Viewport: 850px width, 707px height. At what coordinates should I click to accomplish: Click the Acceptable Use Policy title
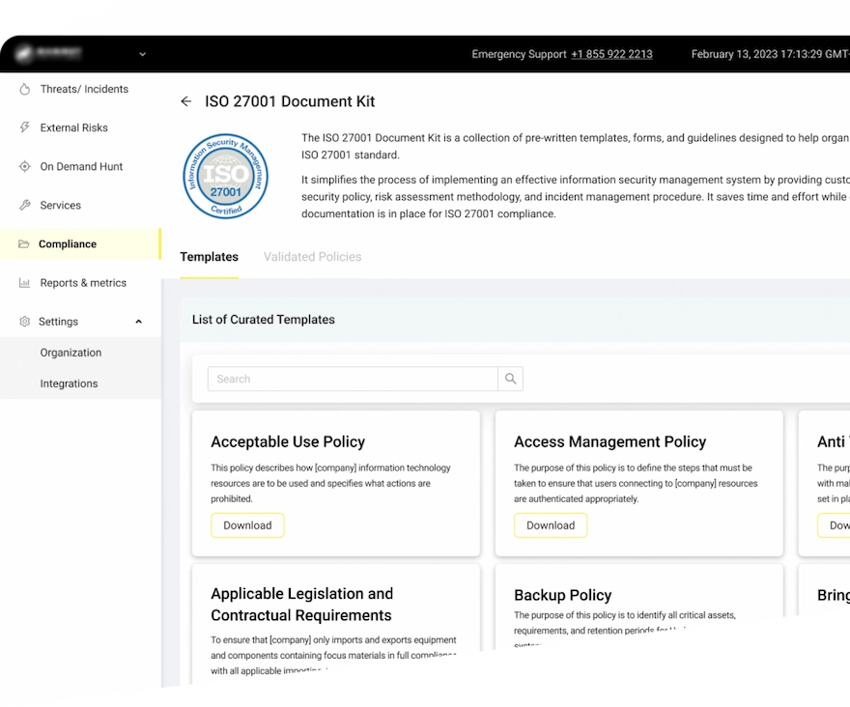(288, 442)
